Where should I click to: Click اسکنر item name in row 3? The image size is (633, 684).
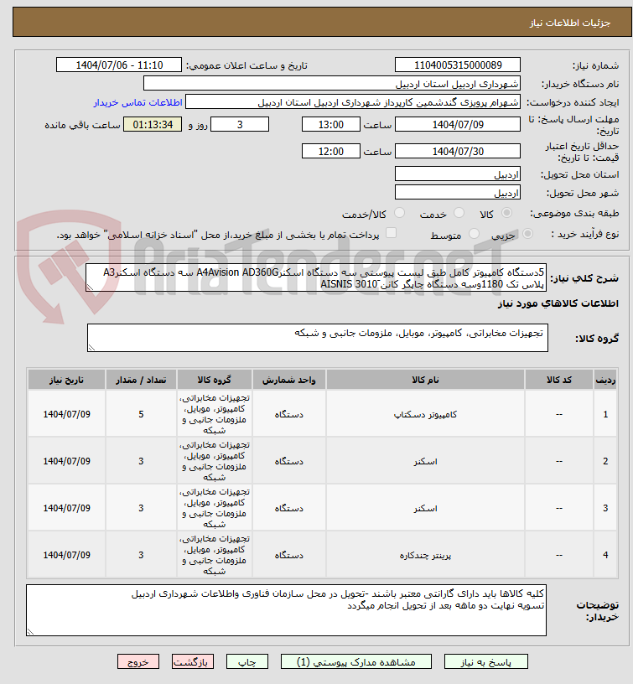425,508
